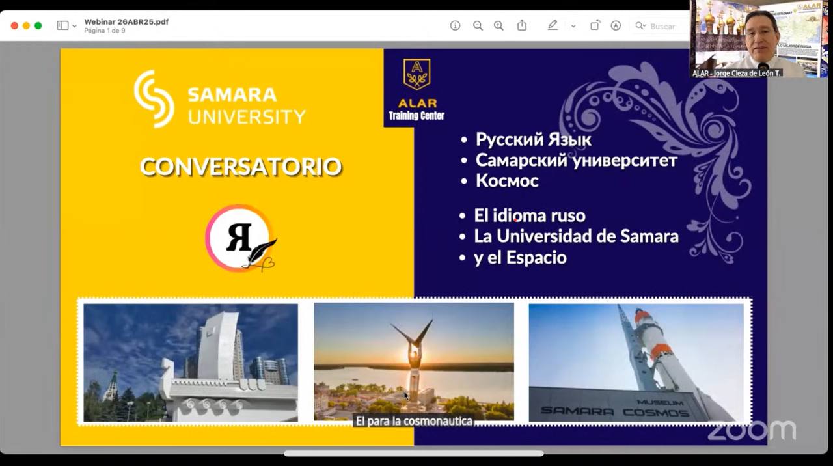The width and height of the screenshot is (833, 466).
Task: Expand the highlight color options chevron
Action: pyautogui.click(x=573, y=26)
